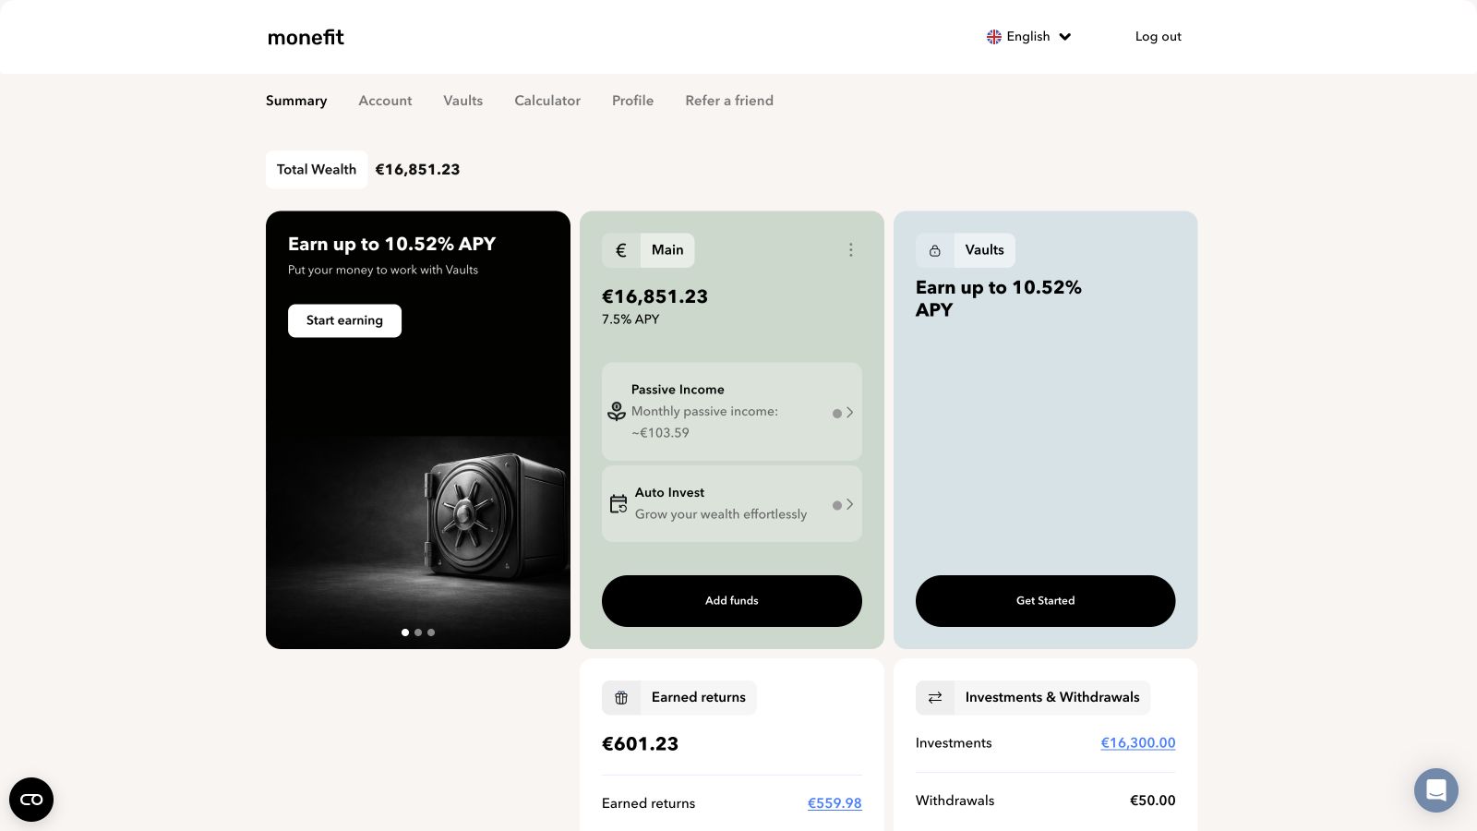Click the Add funds button

[x=732, y=601]
